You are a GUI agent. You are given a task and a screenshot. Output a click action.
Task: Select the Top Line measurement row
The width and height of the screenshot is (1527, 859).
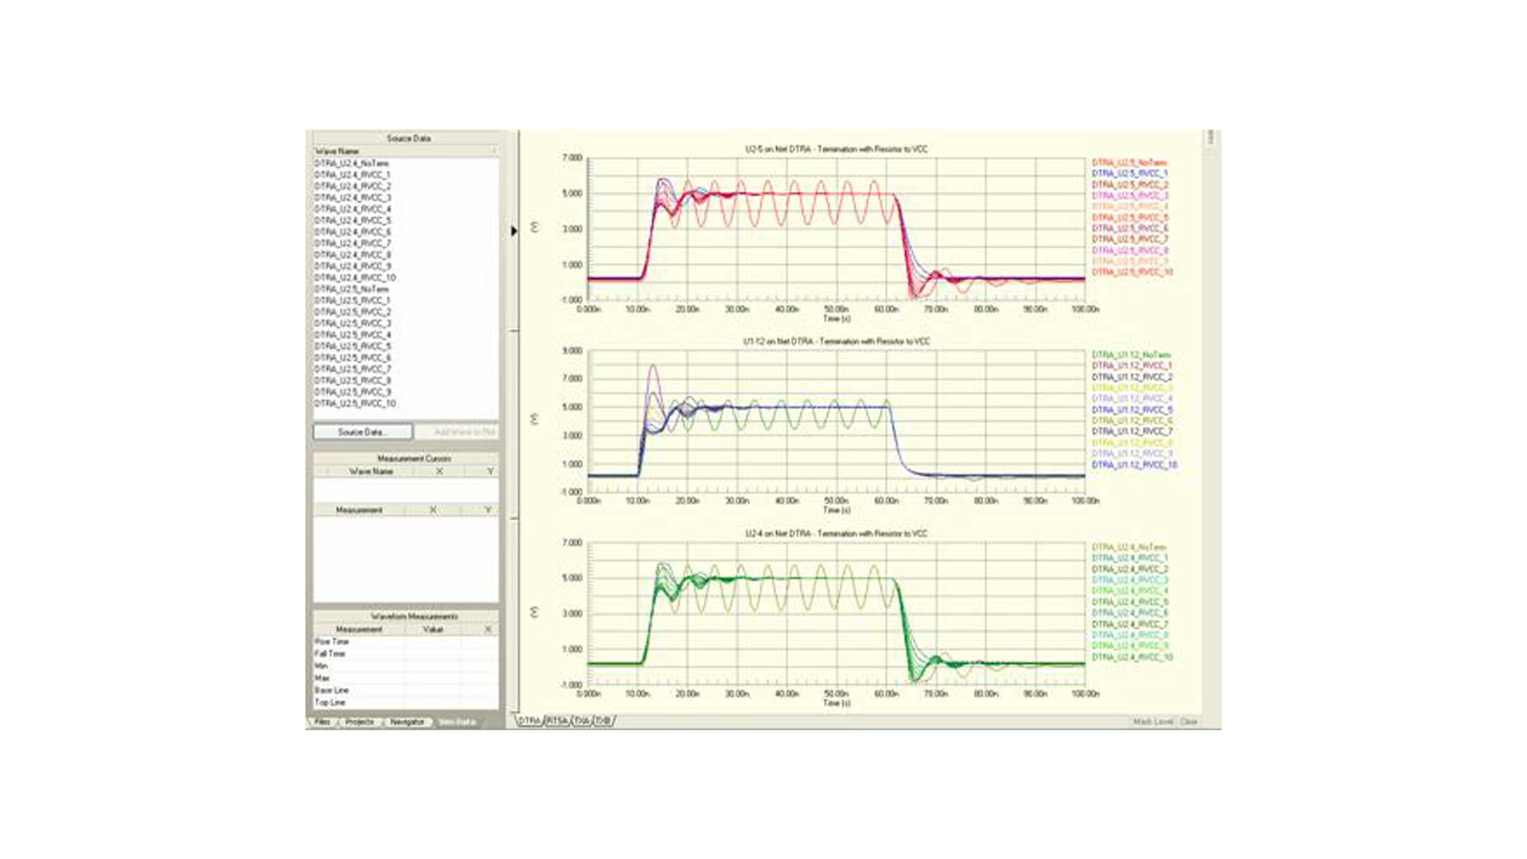pos(406,702)
